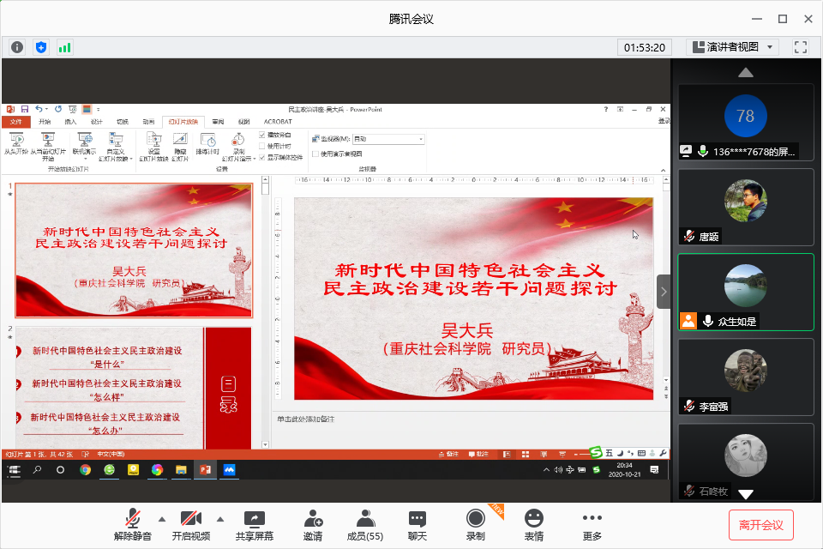Click the blue security shield icon
The height and width of the screenshot is (549, 823).
coord(40,47)
